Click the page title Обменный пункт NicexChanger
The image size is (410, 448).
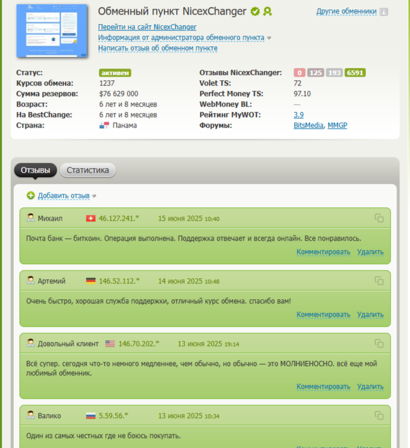(x=172, y=12)
